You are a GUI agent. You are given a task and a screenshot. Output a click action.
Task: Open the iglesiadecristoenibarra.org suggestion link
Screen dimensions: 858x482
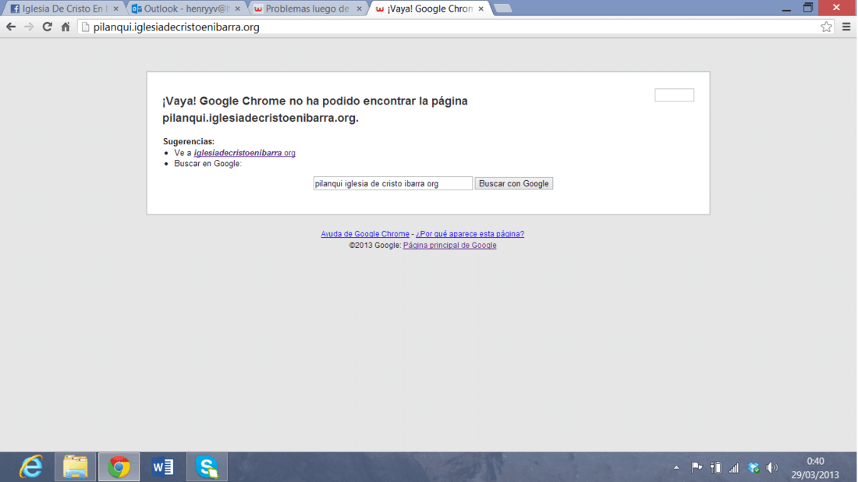coord(245,153)
